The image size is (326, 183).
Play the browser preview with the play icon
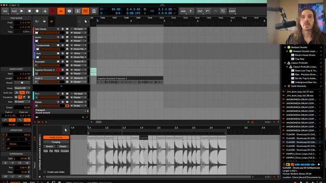(319, 165)
